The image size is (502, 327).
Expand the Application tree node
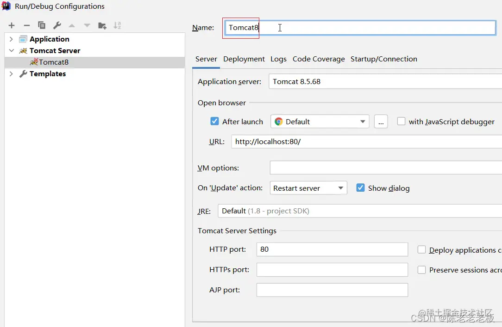[x=11, y=39]
